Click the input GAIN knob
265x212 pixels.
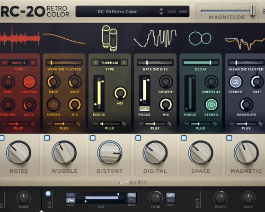point(23,198)
